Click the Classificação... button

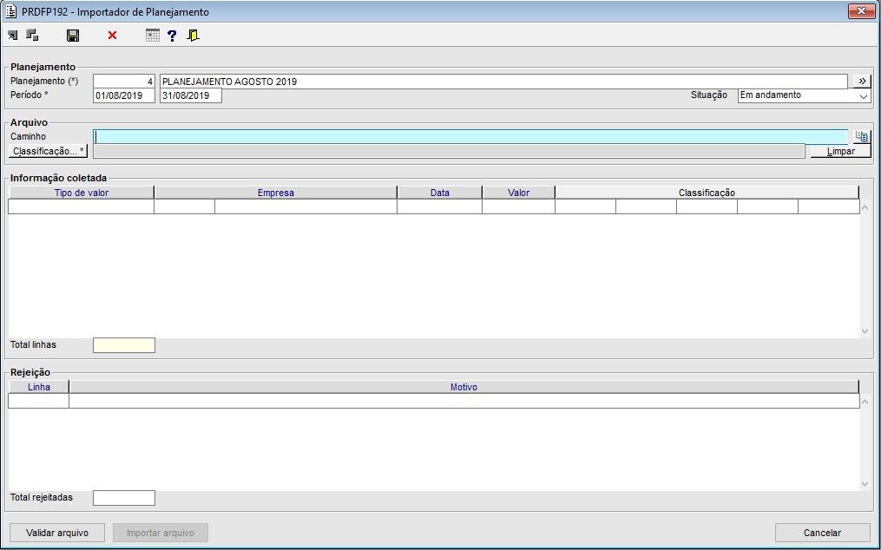click(x=49, y=151)
